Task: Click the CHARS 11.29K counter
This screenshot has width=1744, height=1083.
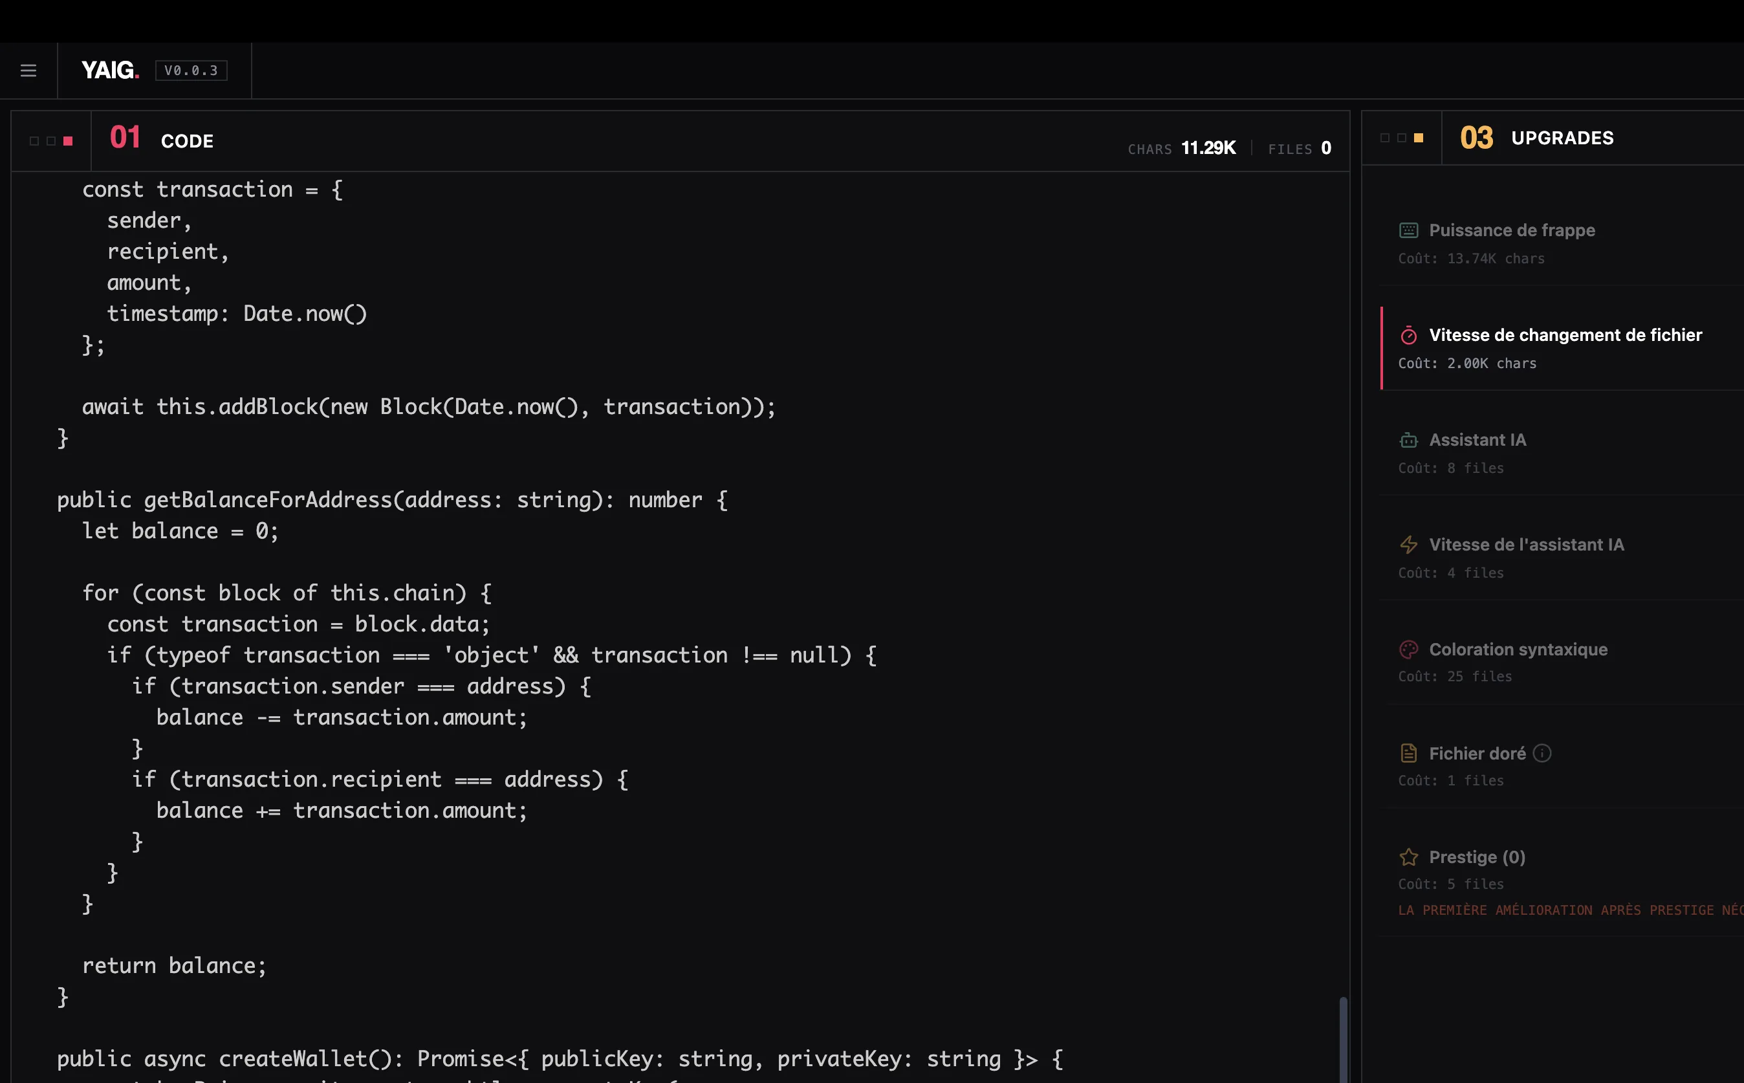Action: [1182, 148]
